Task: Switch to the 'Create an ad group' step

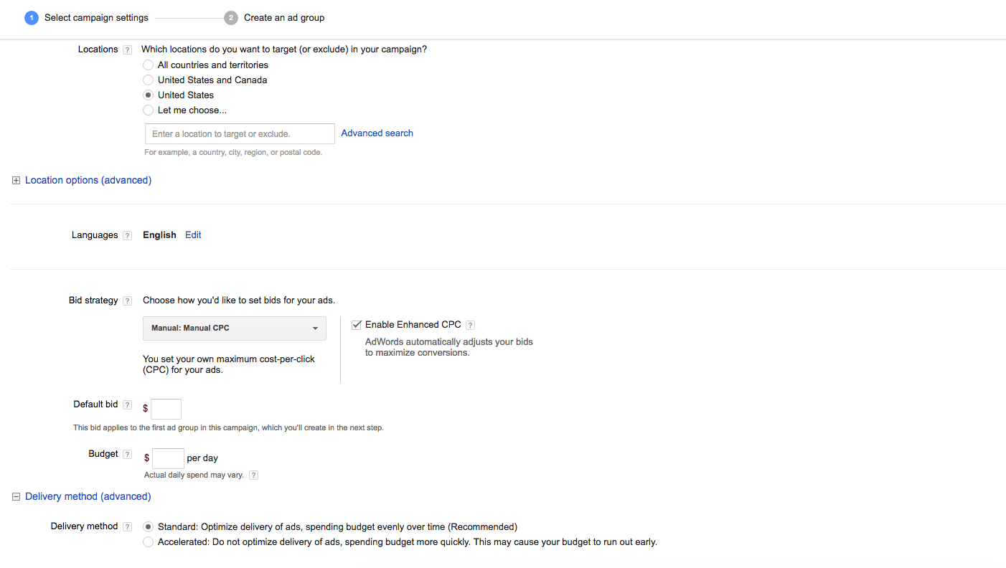Action: coord(284,17)
